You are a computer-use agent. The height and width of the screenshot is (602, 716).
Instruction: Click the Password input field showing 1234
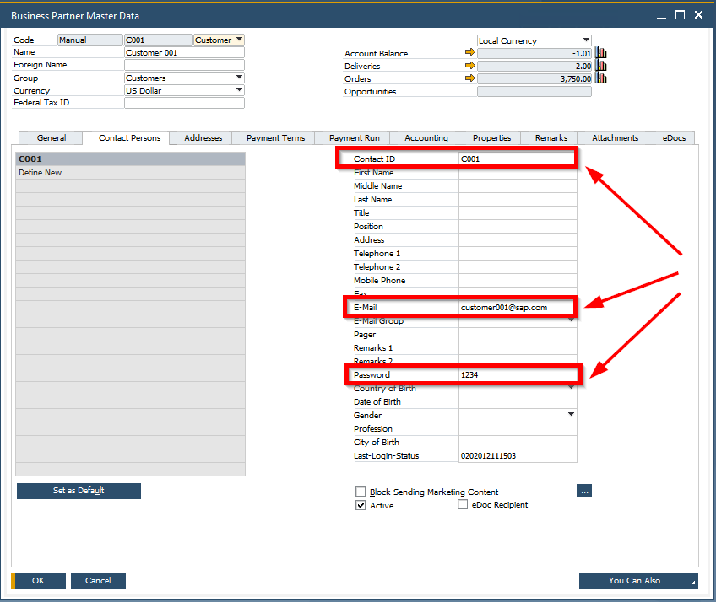click(518, 374)
